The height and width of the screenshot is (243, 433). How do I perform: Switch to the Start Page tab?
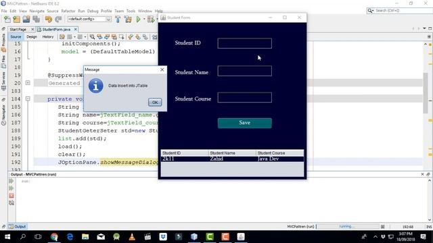coord(18,29)
